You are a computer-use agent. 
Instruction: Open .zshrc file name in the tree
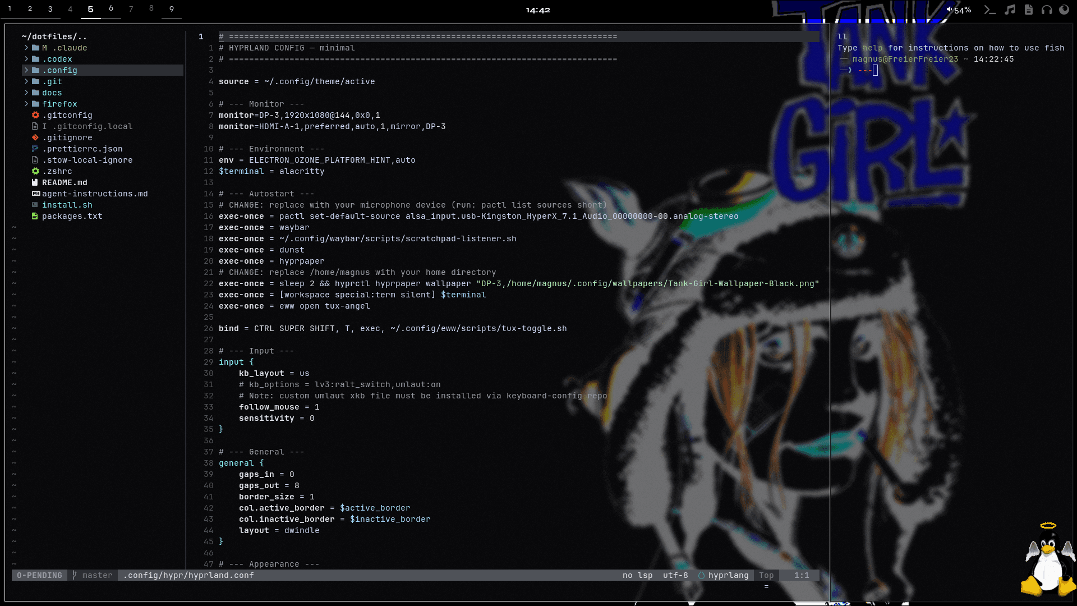point(57,171)
